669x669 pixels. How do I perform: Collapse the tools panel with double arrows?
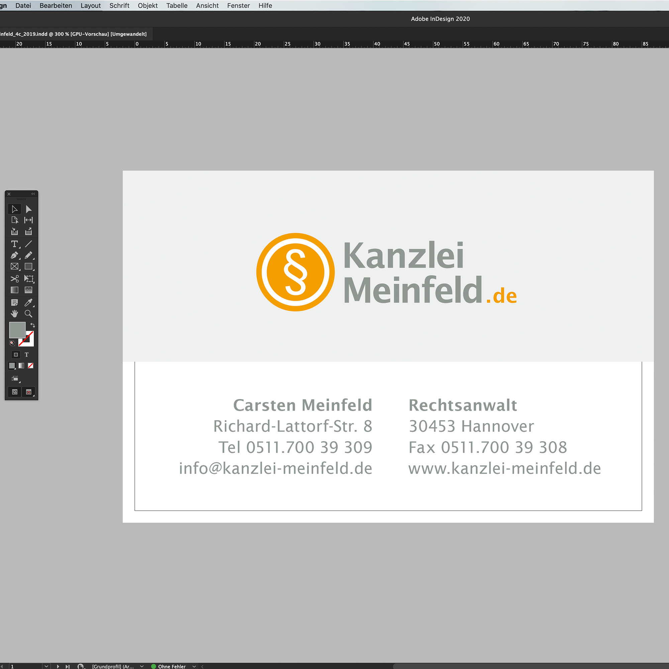click(33, 194)
